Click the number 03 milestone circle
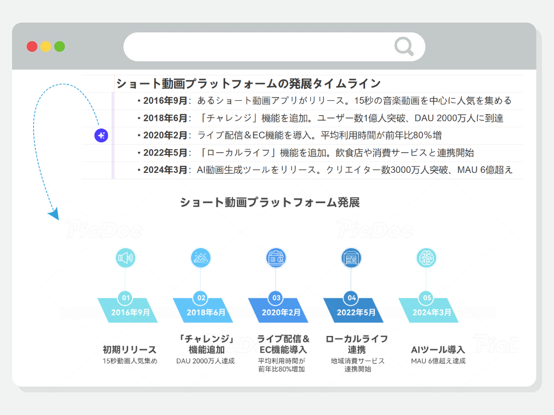Viewport: 554px width, 415px height. click(x=276, y=298)
